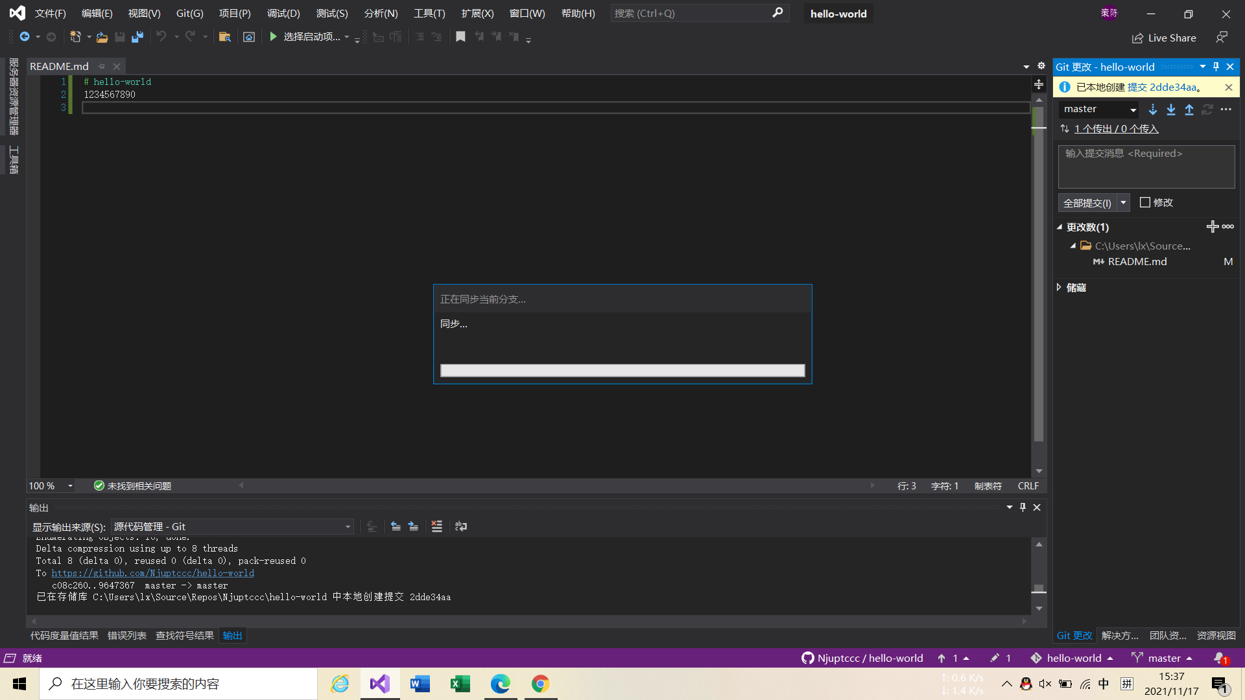This screenshot has width=1245, height=700.
Task: Click the Live Share button
Action: click(x=1164, y=38)
